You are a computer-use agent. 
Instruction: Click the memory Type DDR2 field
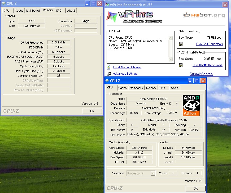[31, 21]
